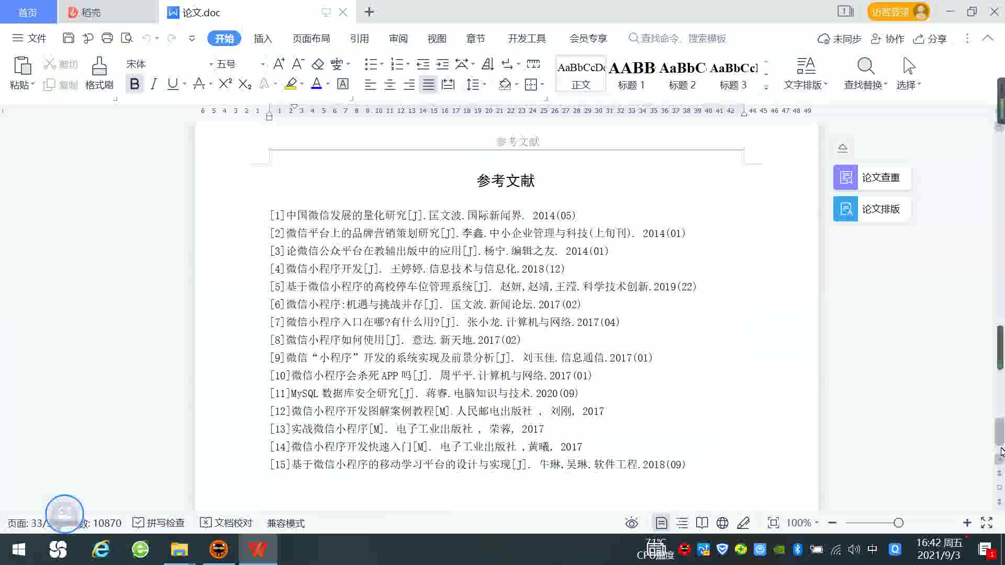This screenshot has width=1005, height=565.
Task: Switch to 引用 ribbon tab
Action: [359, 38]
